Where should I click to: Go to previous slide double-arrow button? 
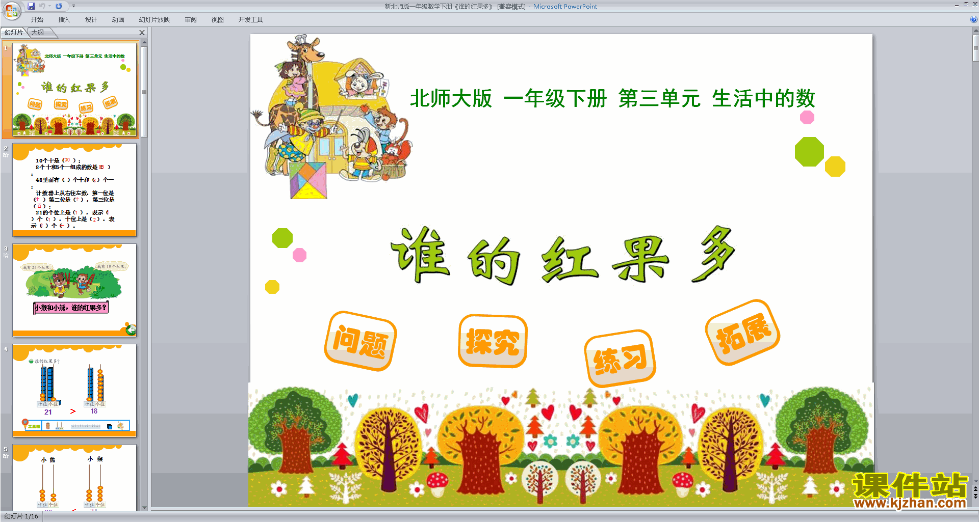[975, 489]
